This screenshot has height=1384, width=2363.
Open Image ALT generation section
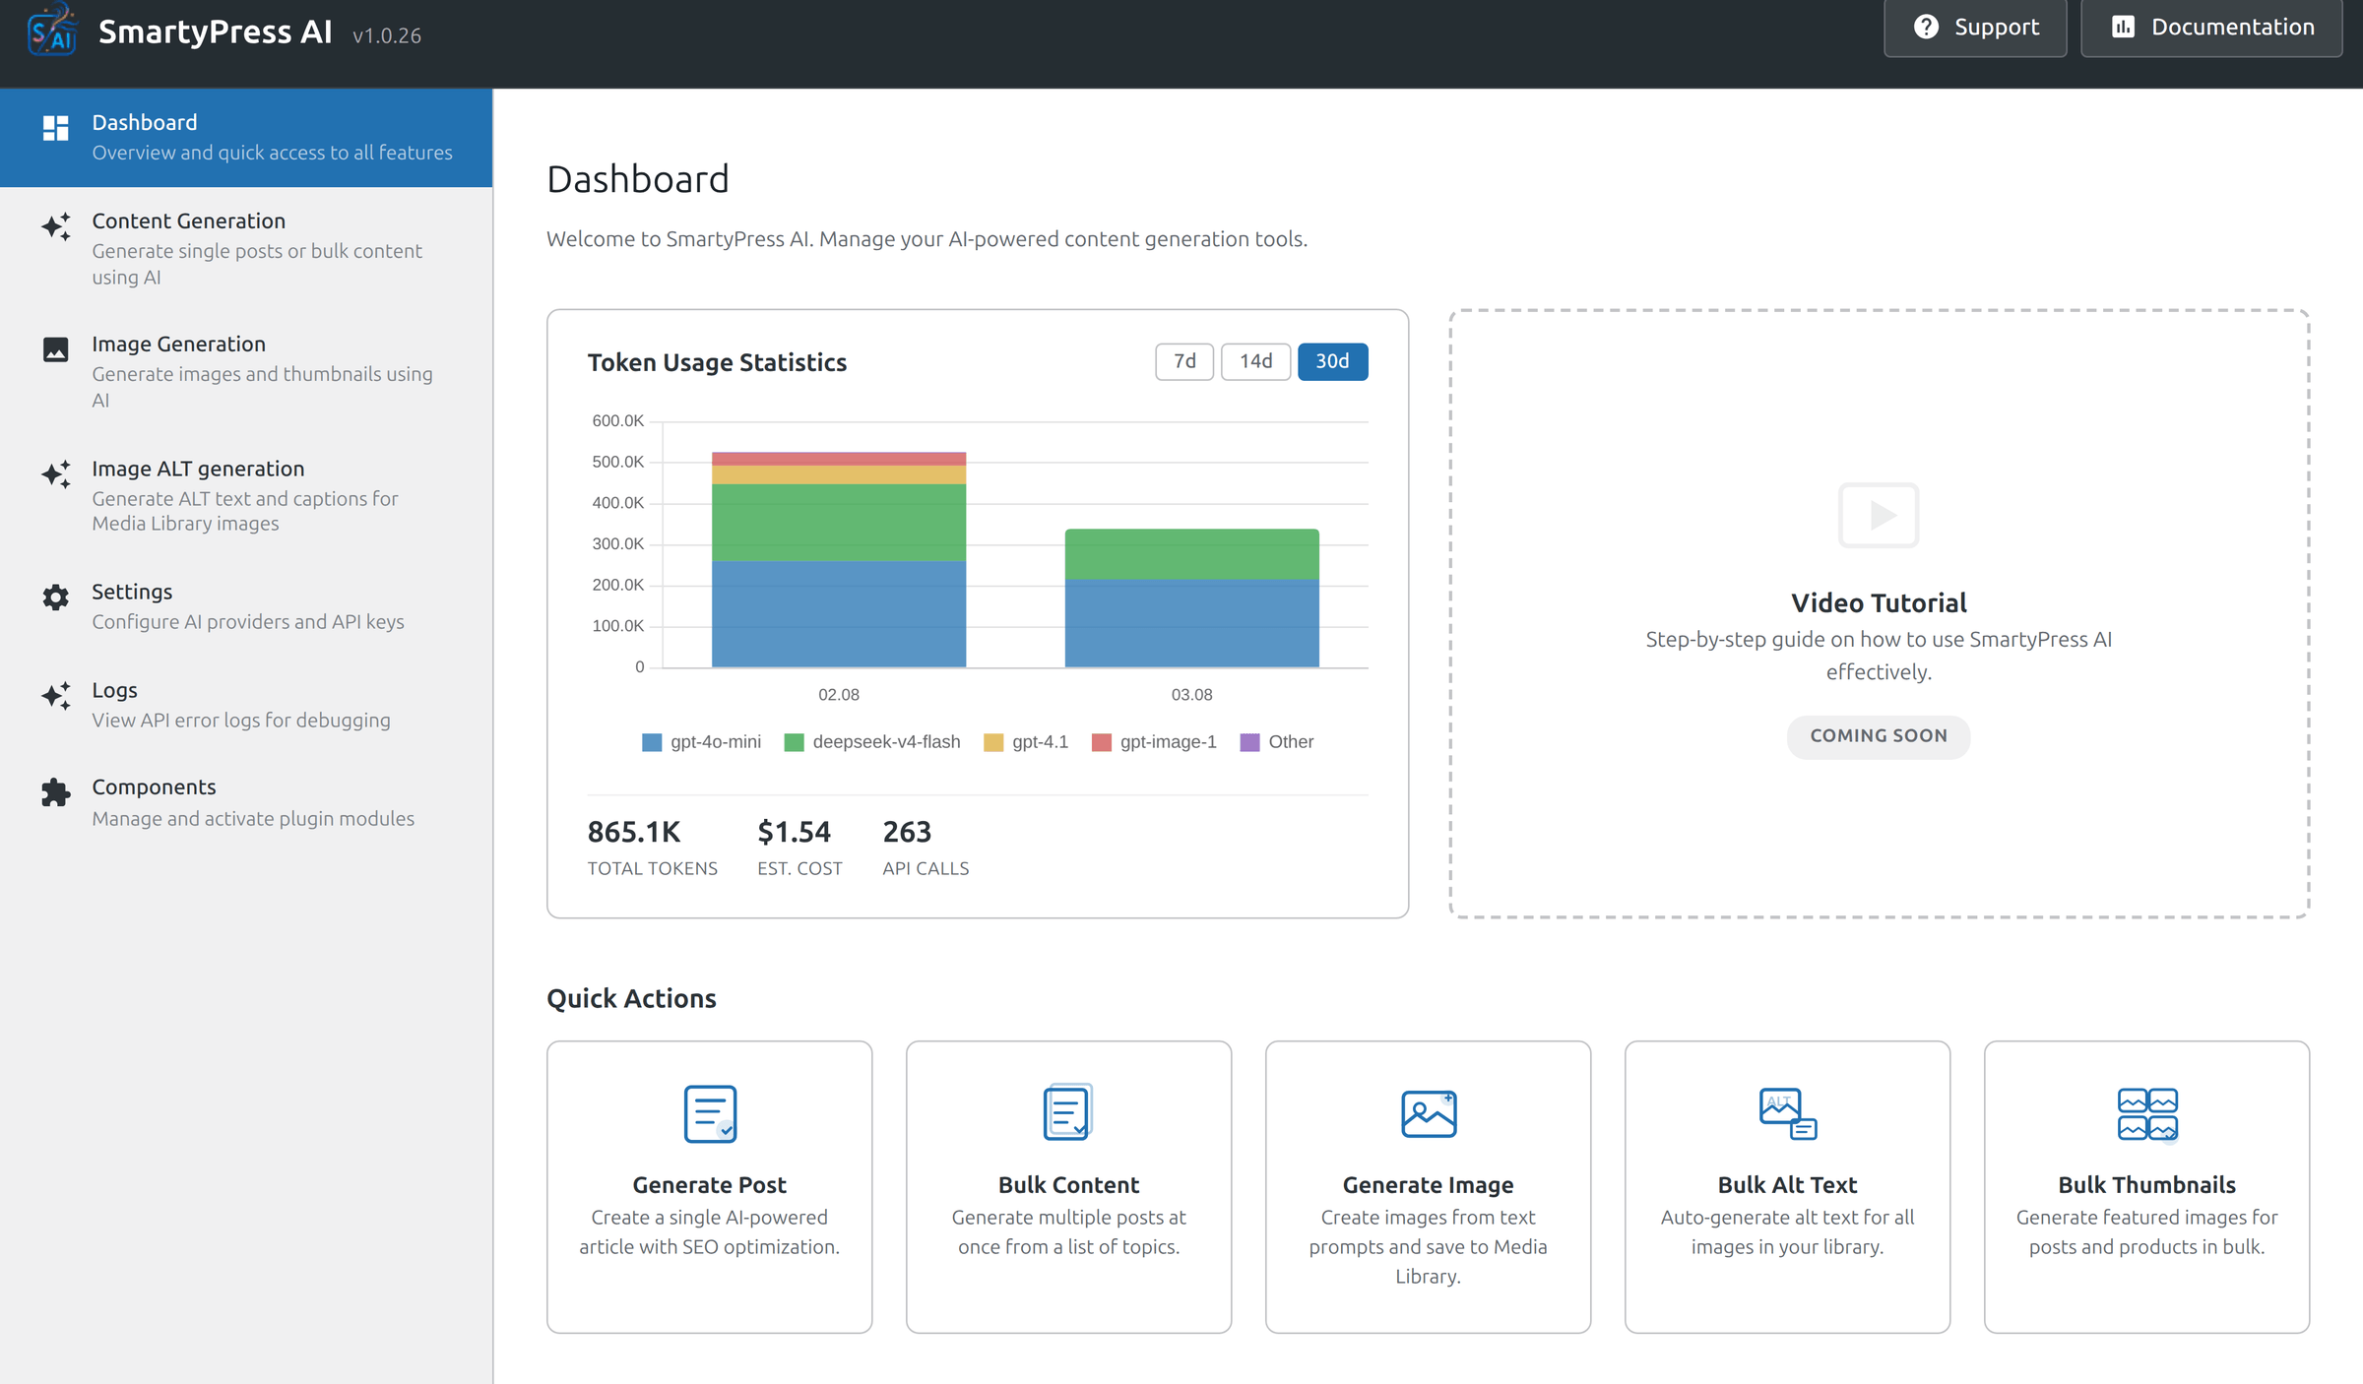click(246, 495)
